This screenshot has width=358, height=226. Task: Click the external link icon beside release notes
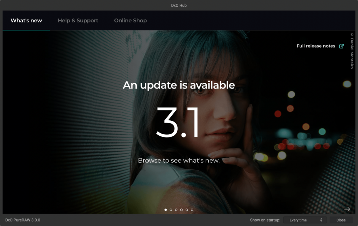tap(341, 46)
